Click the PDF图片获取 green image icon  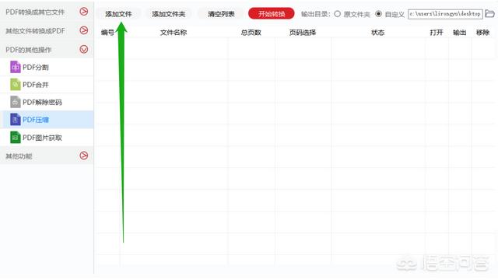15,138
